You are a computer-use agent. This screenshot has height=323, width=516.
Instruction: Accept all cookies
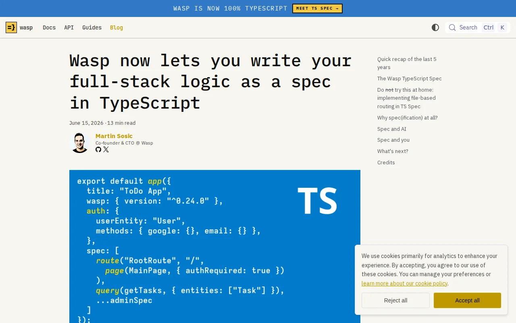pyautogui.click(x=467, y=300)
